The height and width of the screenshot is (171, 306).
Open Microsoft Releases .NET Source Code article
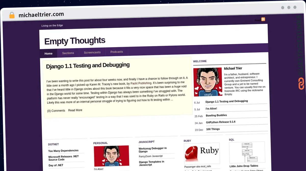tap(63, 158)
